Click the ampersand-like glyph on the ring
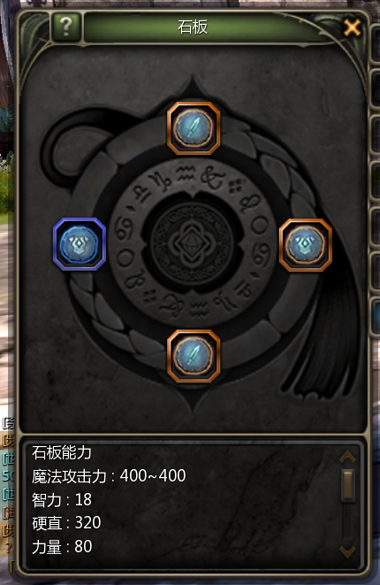Screen dimensions: 380x585 (x=212, y=178)
